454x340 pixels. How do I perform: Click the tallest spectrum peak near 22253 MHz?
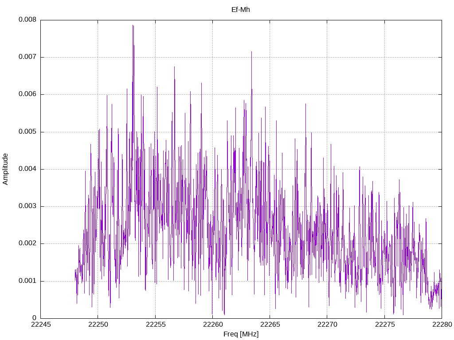133,25
